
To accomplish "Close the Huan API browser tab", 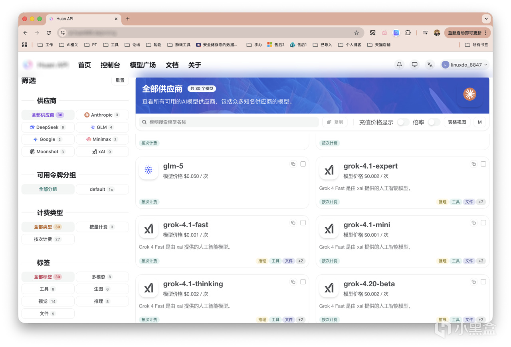I will [117, 19].
